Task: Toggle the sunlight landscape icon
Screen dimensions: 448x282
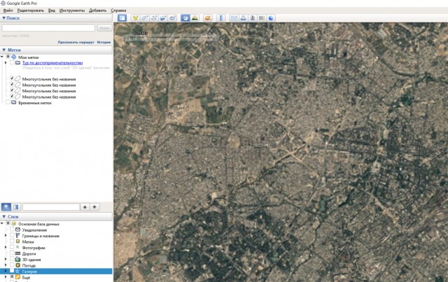Action: (195, 18)
